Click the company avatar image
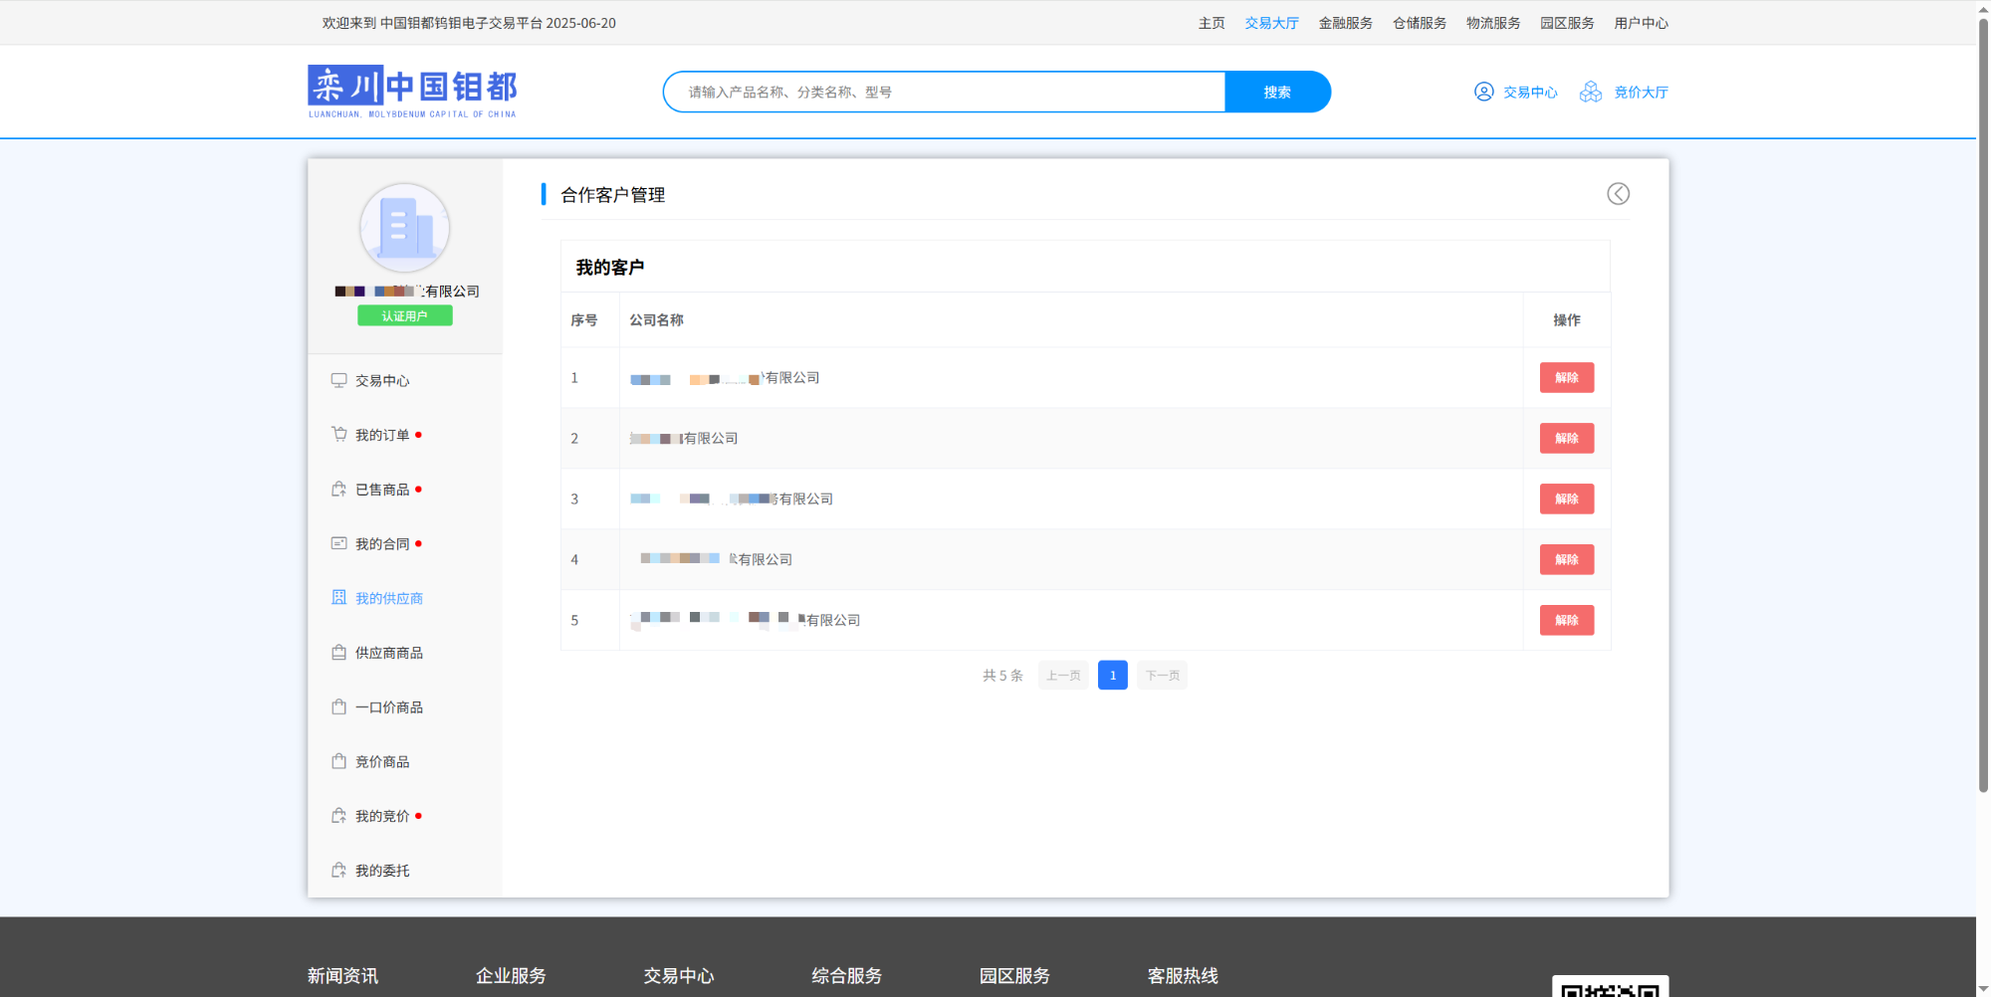The image size is (1991, 997). 404,228
